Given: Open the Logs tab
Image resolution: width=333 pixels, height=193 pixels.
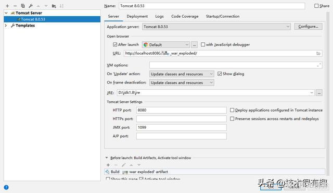Looking at the screenshot, I should click(159, 16).
